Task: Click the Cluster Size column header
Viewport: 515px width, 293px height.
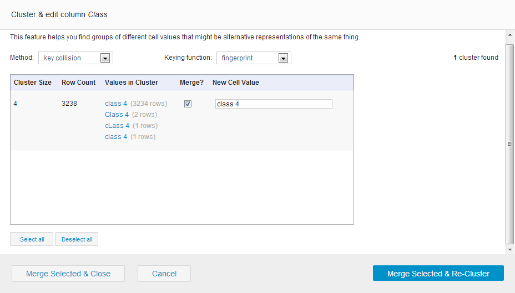Action: [x=33, y=83]
